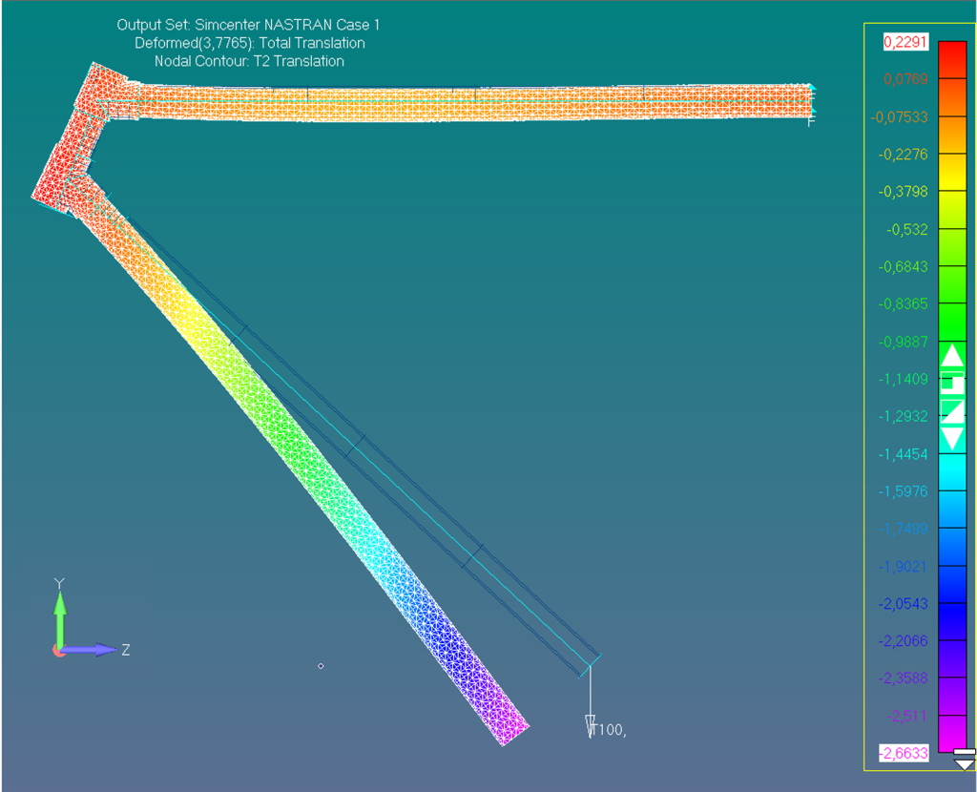Click the green Y axis arrow of the triad
Image resolution: width=977 pixels, height=792 pixels.
tap(59, 615)
